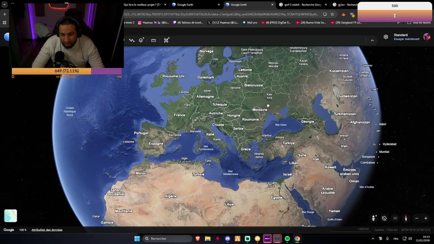Open Brave browser from taskbar
Screen dimensions: 434x244
point(198,239)
